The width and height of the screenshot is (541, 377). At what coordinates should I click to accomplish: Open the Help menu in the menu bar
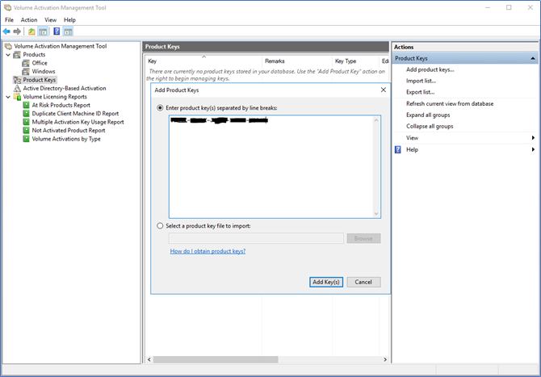pos(69,20)
